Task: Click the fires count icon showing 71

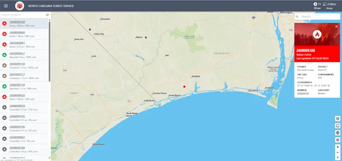Action: pyautogui.click(x=315, y=4)
